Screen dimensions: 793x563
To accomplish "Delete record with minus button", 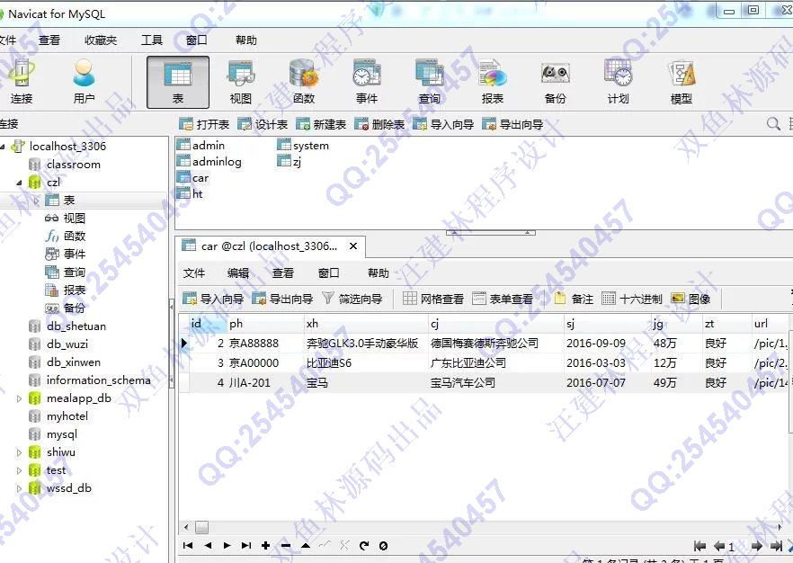I will (286, 545).
